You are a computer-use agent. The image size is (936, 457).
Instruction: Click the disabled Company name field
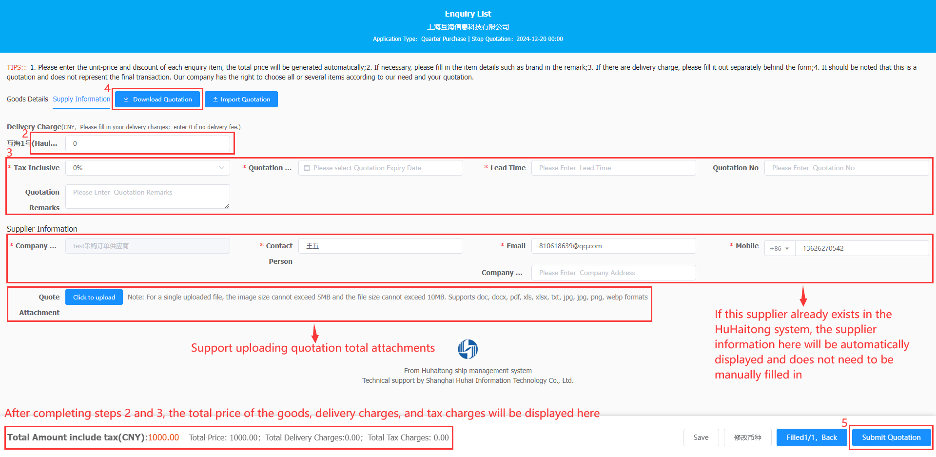[x=148, y=246]
